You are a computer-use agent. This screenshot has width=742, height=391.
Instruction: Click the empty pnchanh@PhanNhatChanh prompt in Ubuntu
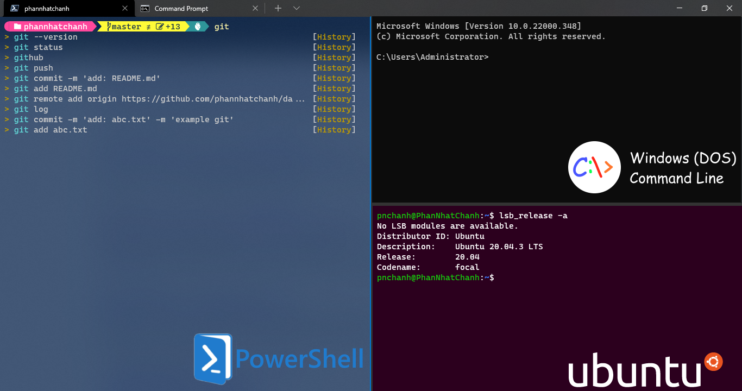[436, 278]
